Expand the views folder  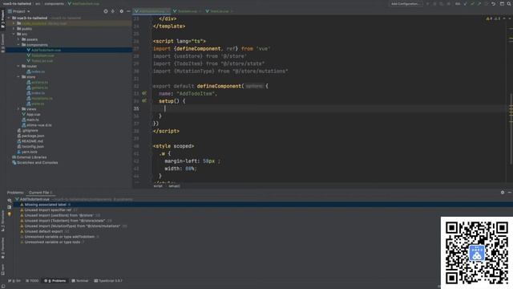18,109
